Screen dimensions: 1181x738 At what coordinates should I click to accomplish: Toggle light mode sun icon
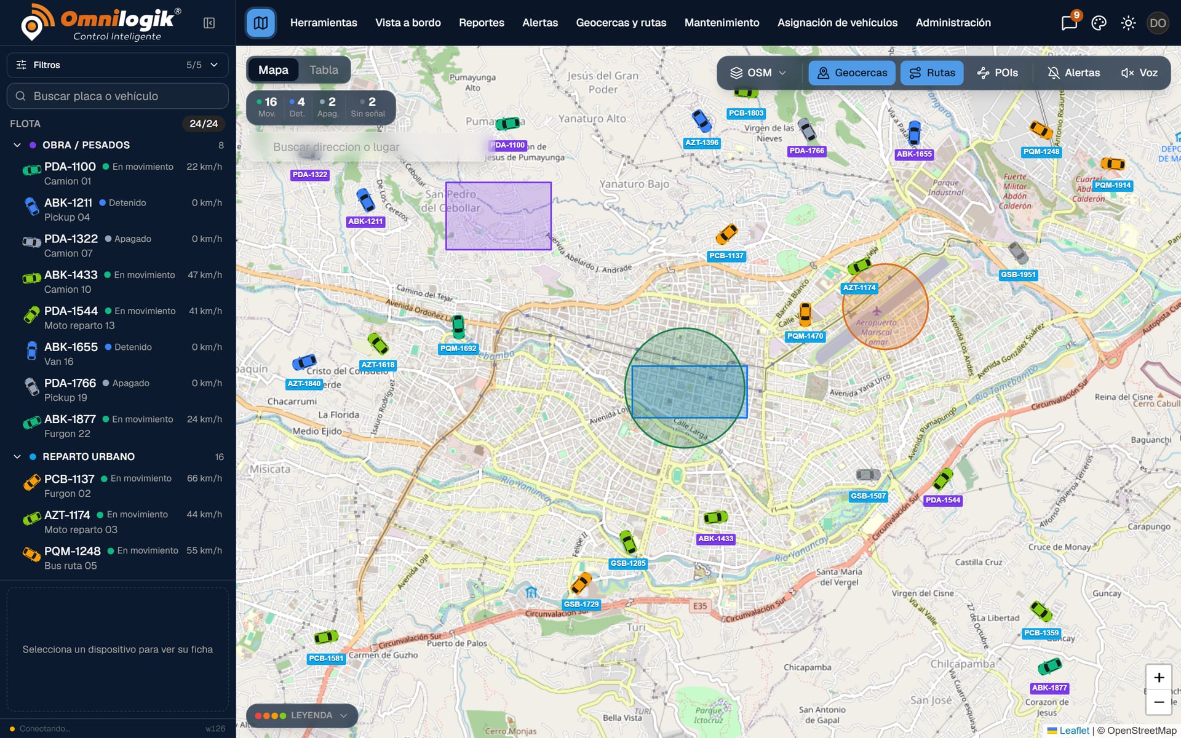1128,23
